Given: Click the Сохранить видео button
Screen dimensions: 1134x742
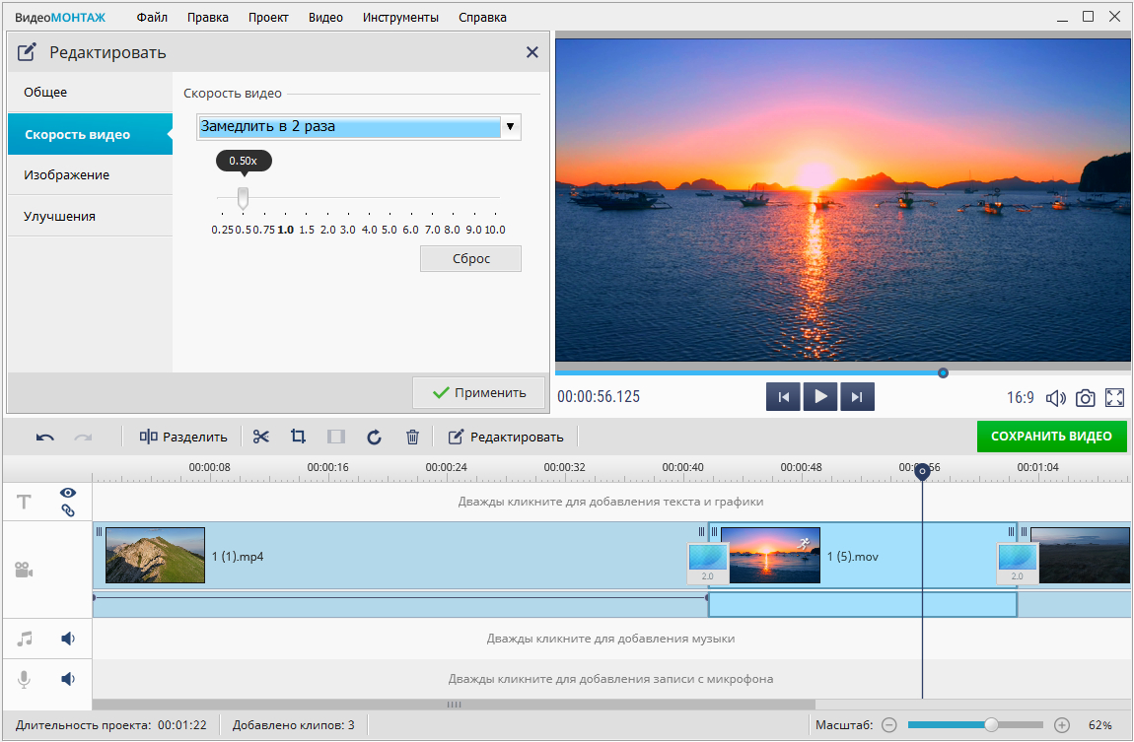Looking at the screenshot, I should 1051,437.
